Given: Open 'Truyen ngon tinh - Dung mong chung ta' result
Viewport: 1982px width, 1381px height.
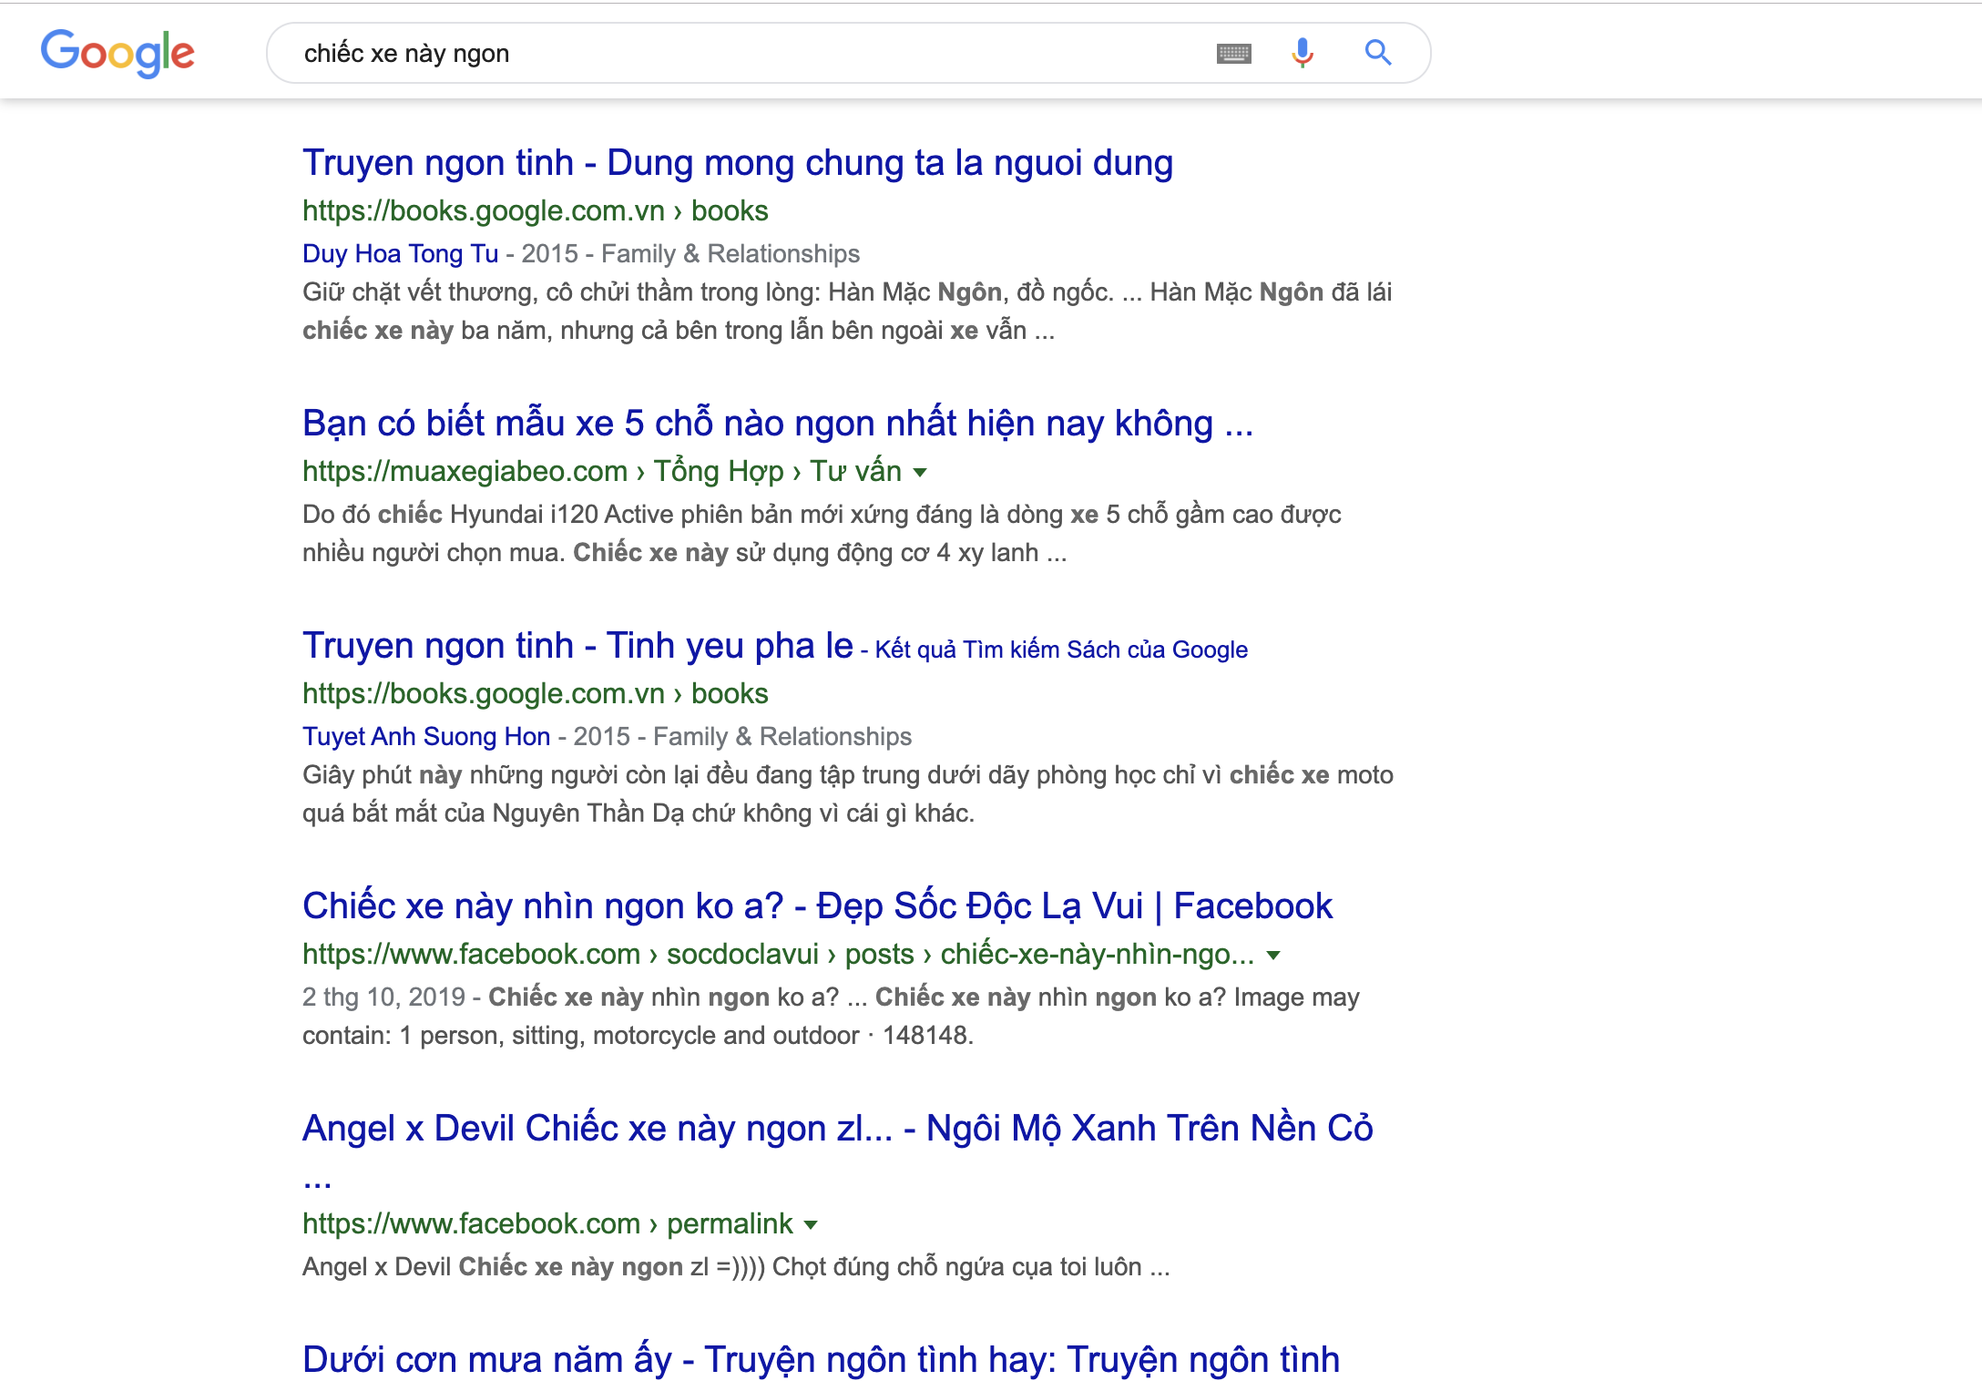Looking at the screenshot, I should coord(738,163).
